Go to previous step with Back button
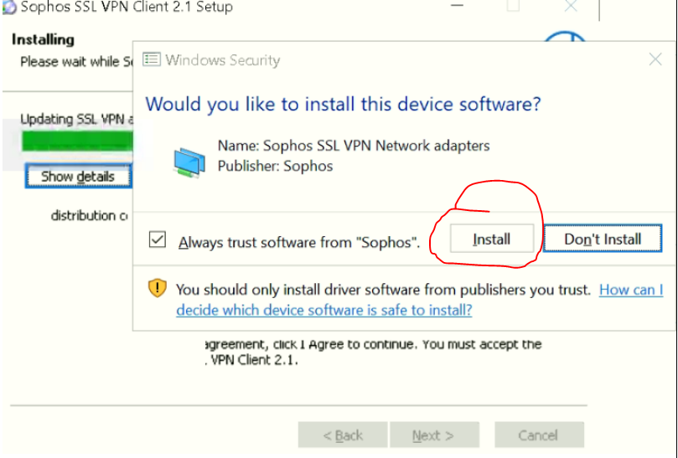 343,435
